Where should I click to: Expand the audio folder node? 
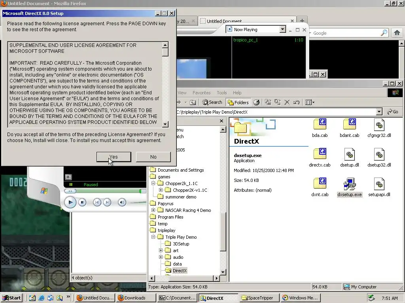161,257
